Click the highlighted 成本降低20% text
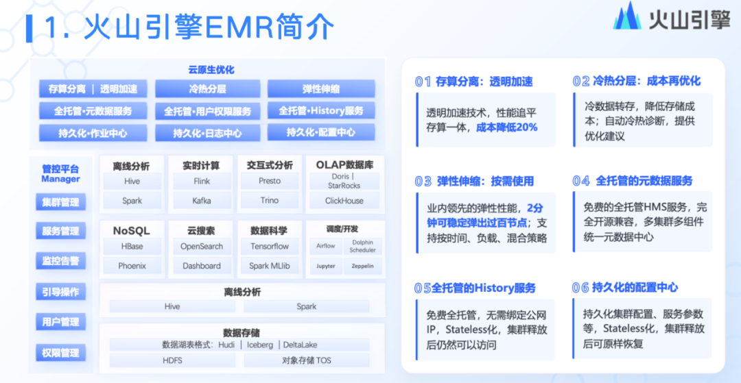The width and height of the screenshot is (741, 383). (506, 127)
